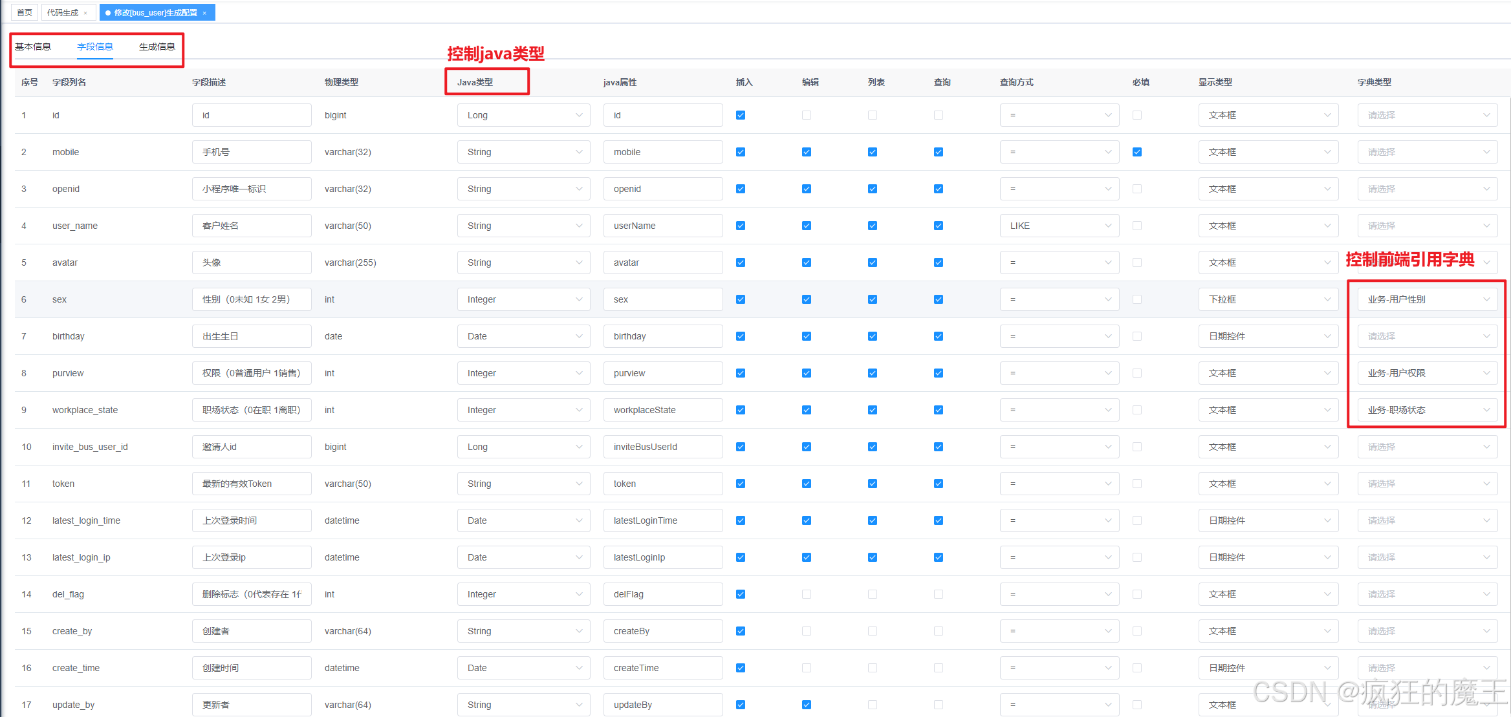Open 显示类型 dropdown showing 下拉框 for sex
Screen dimensions: 1511x717
(x=1267, y=299)
